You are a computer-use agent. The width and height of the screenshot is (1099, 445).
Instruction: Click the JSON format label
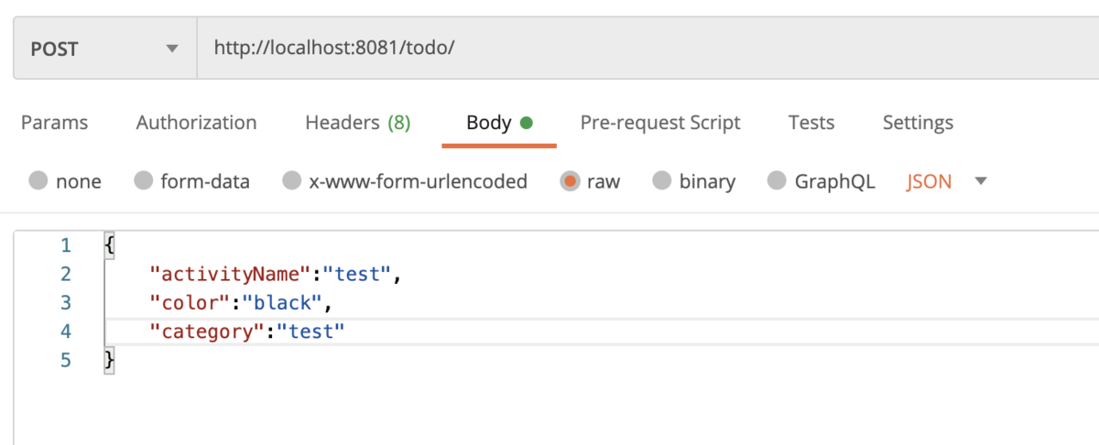[x=929, y=181]
